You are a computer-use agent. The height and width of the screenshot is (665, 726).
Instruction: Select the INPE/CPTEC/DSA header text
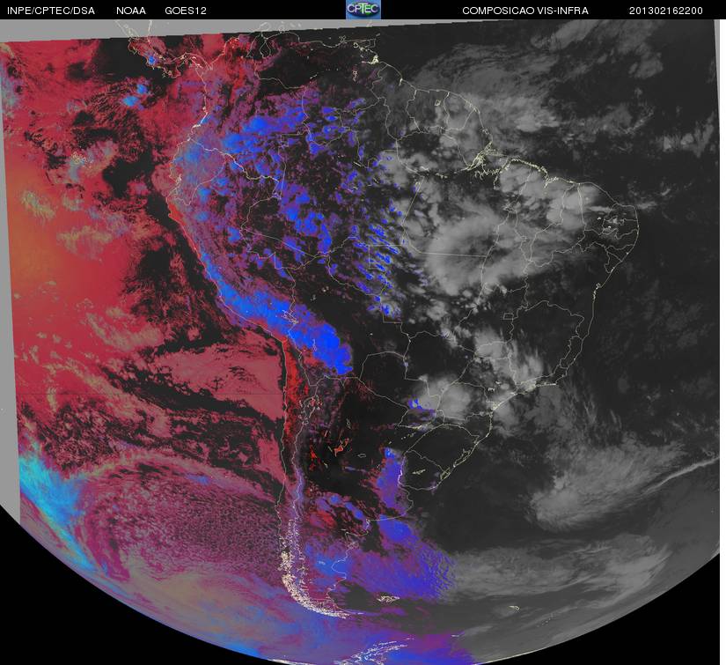click(x=51, y=11)
